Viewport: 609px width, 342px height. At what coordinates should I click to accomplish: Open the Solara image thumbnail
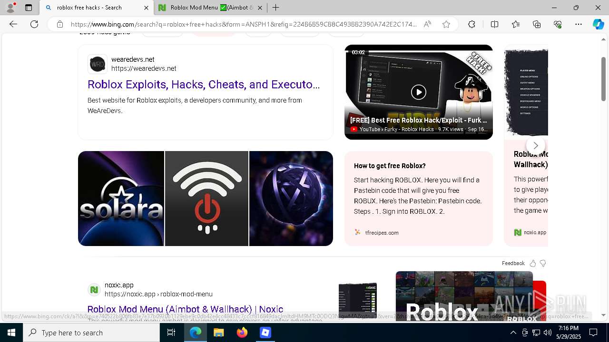coord(121,199)
